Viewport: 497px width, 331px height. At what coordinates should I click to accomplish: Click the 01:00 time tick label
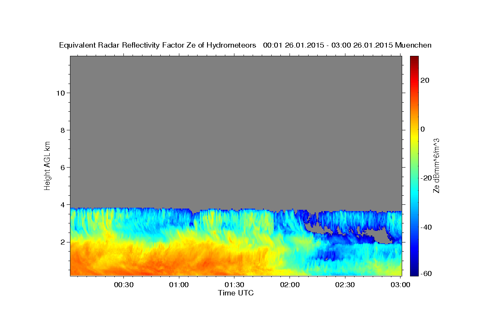pyautogui.click(x=179, y=285)
